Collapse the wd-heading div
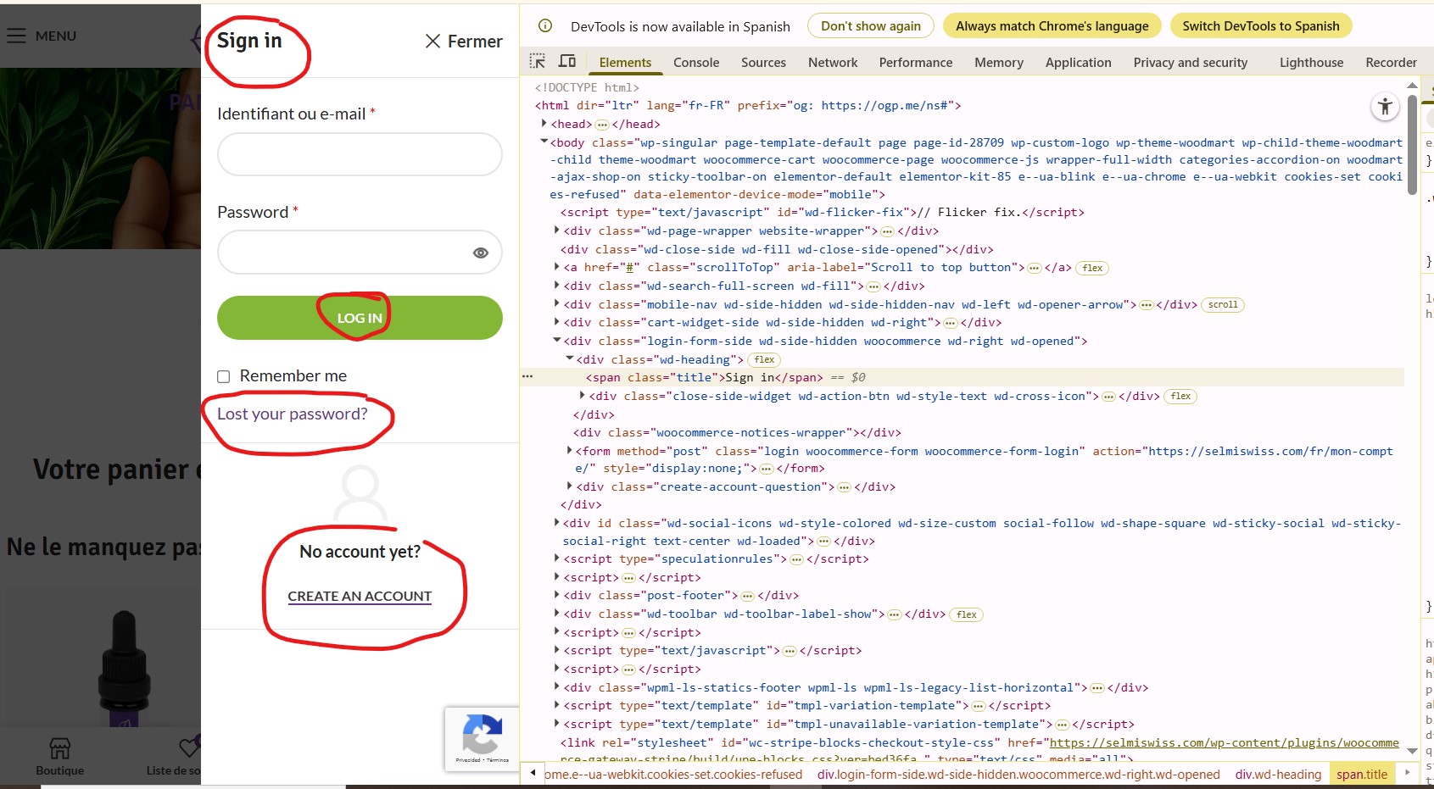Image resolution: width=1434 pixels, height=789 pixels. coord(570,358)
